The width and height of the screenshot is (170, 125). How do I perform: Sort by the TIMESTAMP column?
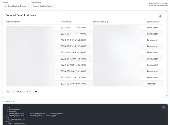pyautogui.click(x=66, y=22)
